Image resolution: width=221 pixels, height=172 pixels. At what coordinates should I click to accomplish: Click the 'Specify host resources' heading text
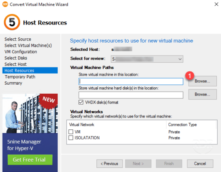131,41
